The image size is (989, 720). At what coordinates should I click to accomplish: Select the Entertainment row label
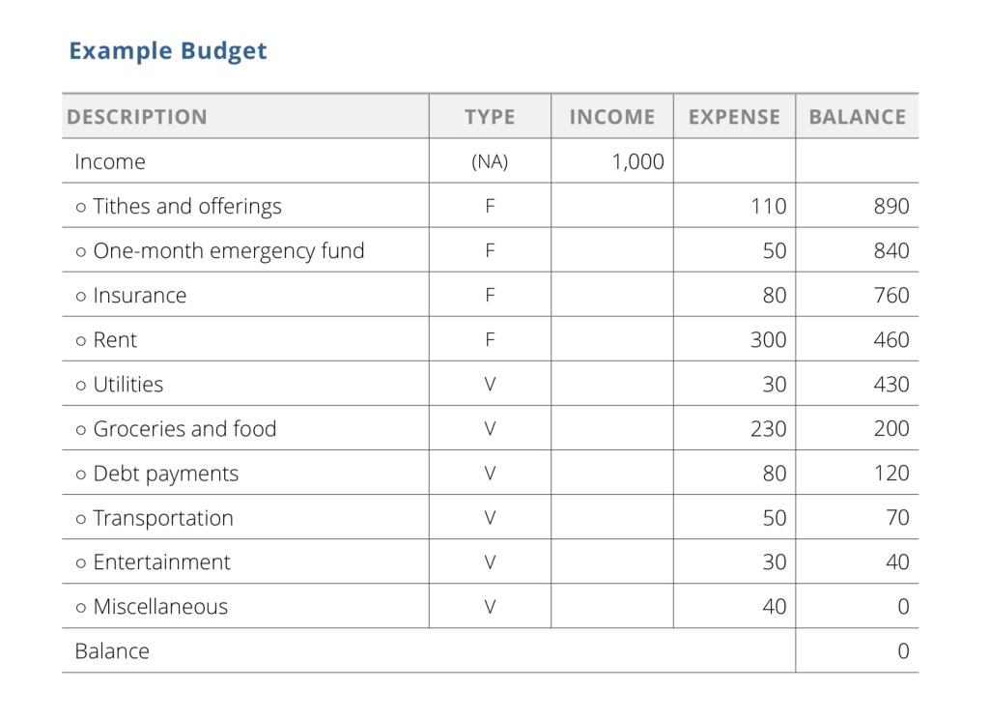161,562
